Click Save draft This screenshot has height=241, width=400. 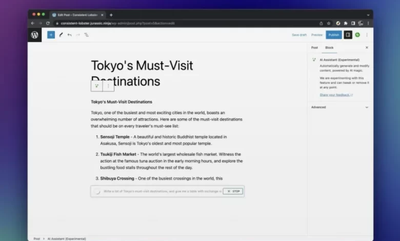pyautogui.click(x=299, y=35)
